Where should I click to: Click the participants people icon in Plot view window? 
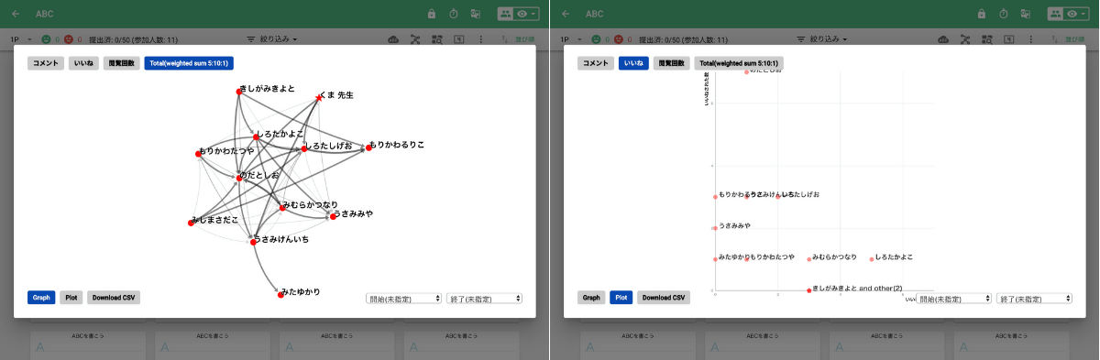[x=1055, y=14]
